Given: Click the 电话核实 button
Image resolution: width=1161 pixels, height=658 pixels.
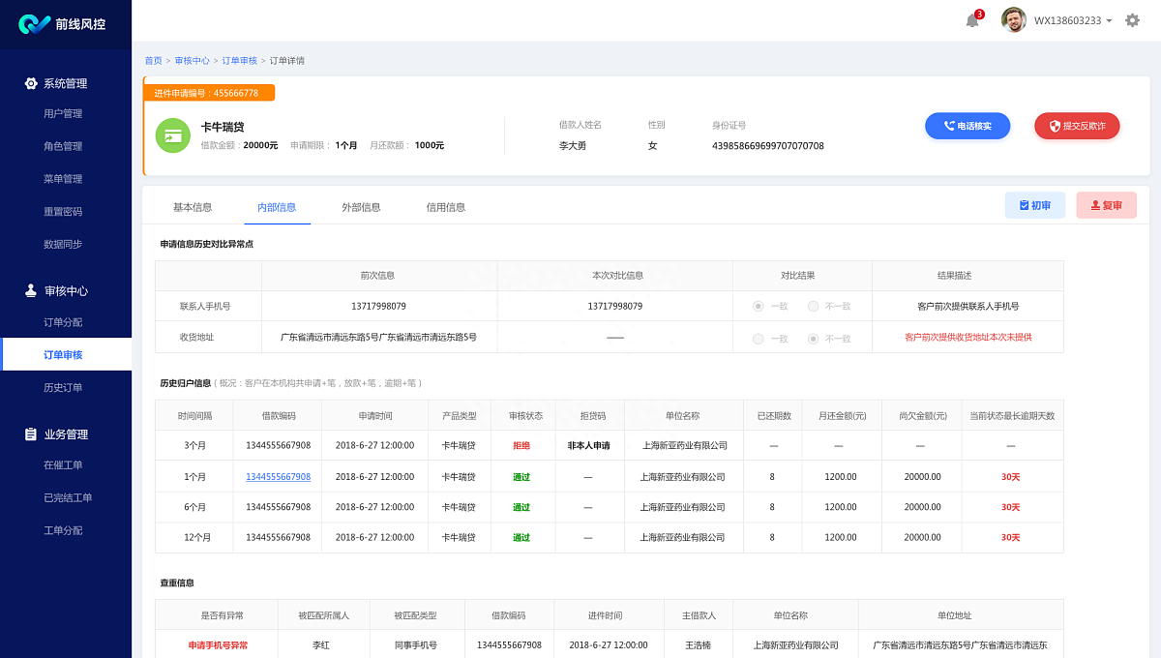Looking at the screenshot, I should click(967, 126).
